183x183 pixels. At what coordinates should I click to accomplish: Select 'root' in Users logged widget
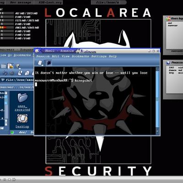pos(170,23)
